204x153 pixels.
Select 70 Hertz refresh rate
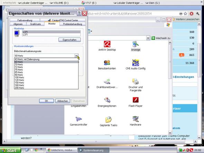[46, 65]
